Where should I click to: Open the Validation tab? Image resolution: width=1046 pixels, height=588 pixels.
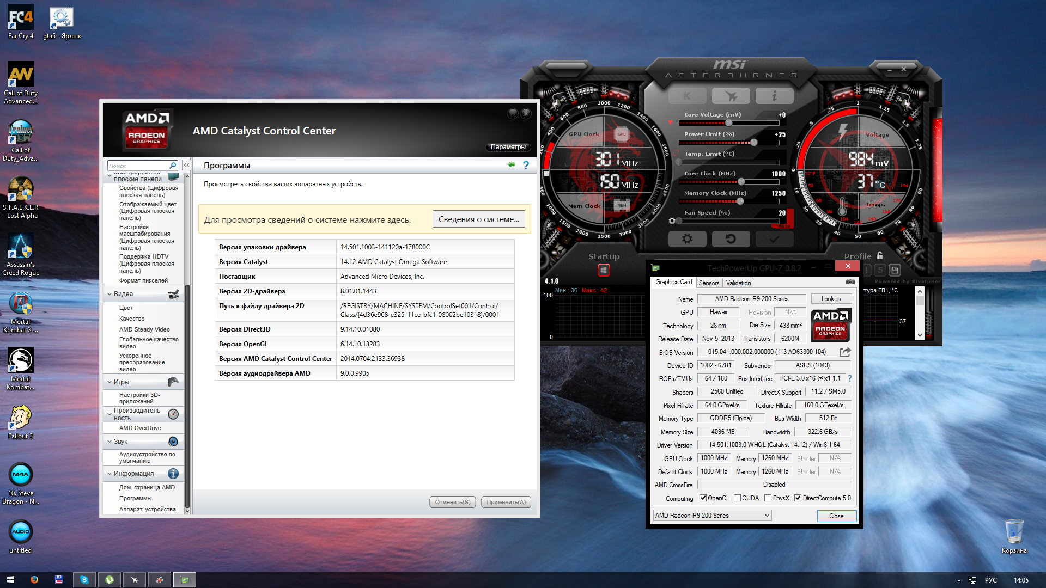[x=738, y=283]
